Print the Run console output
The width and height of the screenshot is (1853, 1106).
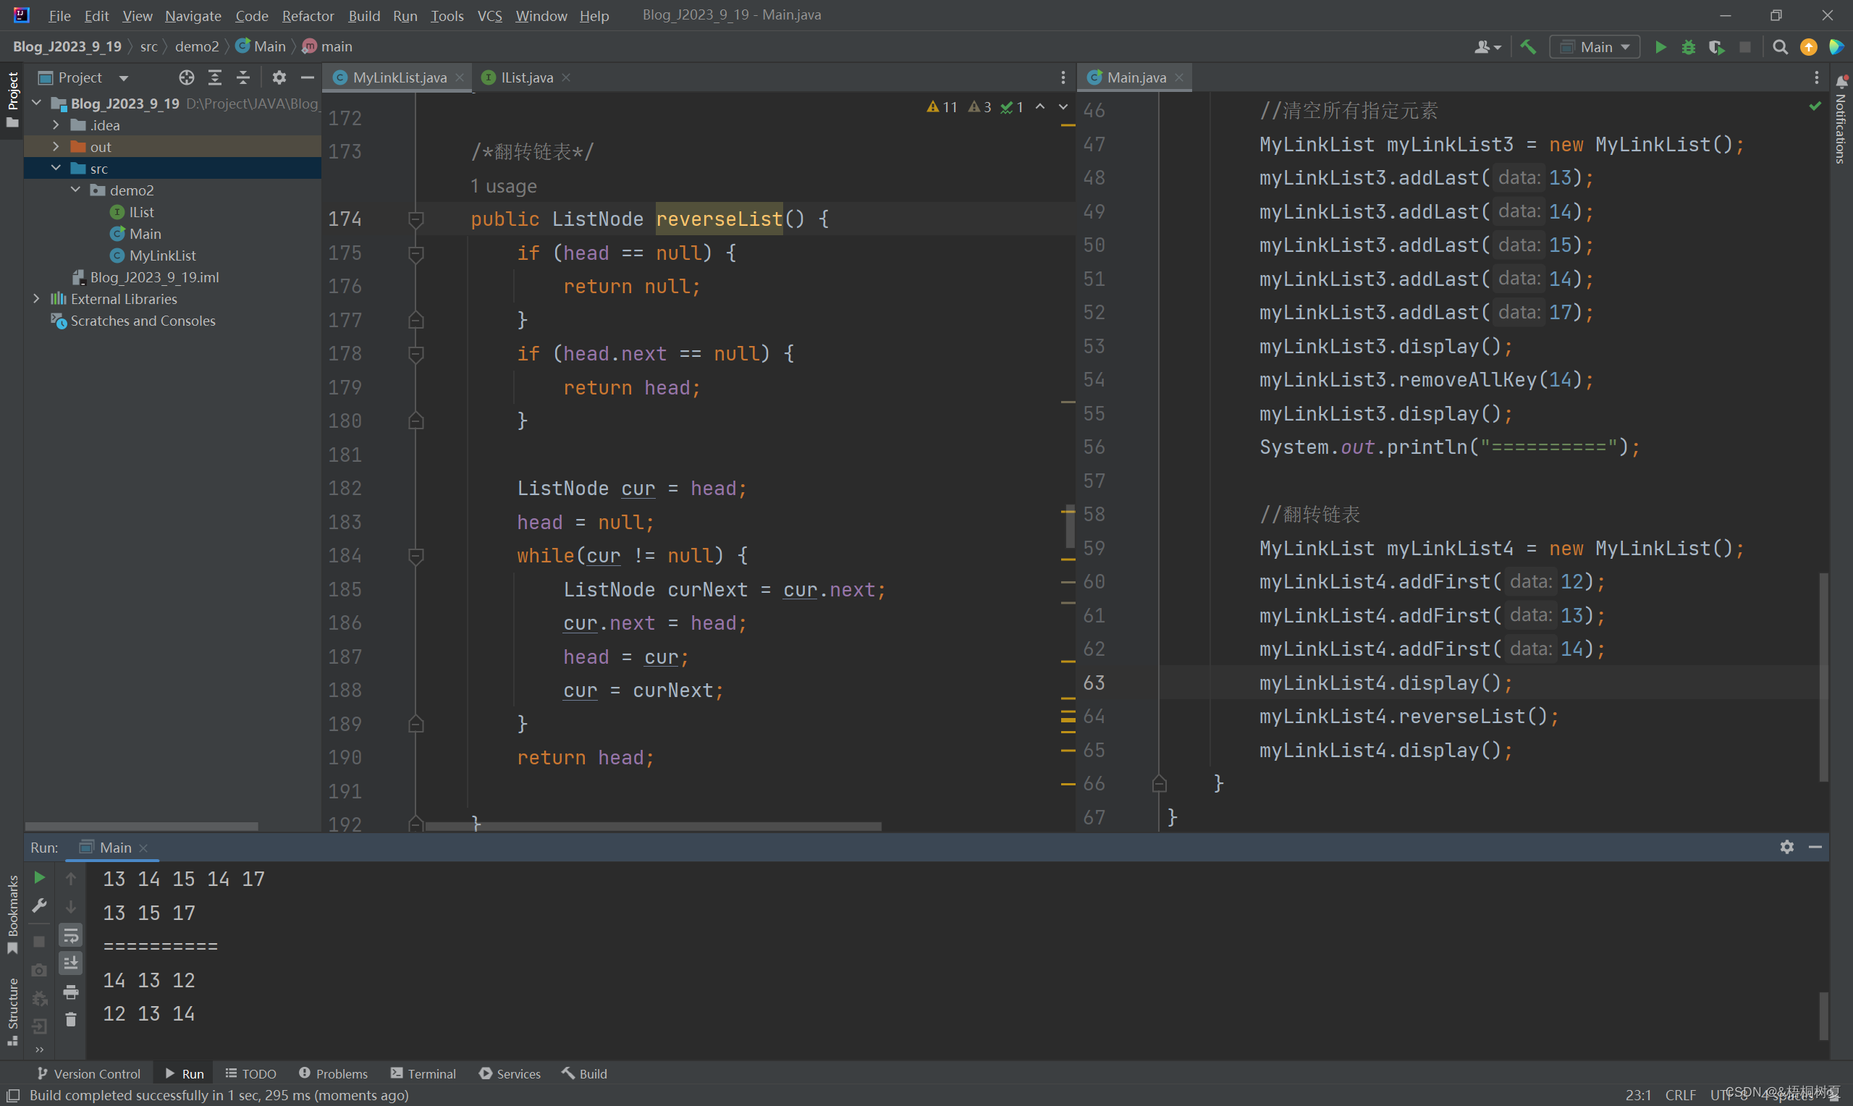tap(71, 992)
